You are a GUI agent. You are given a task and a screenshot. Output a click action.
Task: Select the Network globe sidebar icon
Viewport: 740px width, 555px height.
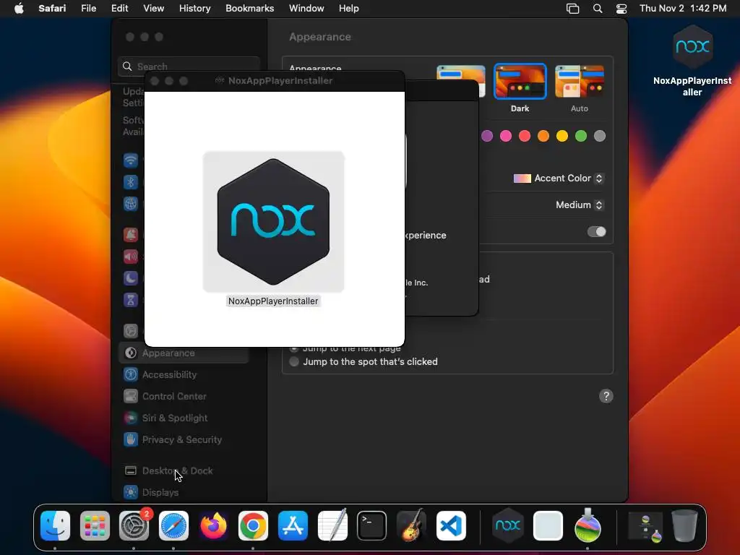pyautogui.click(x=131, y=204)
